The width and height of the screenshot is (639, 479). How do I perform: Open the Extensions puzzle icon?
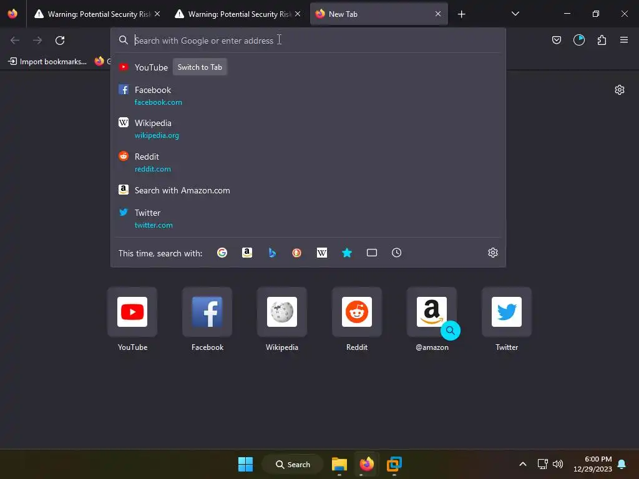pos(602,40)
